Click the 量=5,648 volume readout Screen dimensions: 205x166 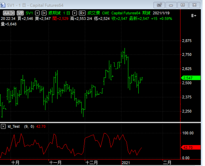click(x=9, y=24)
